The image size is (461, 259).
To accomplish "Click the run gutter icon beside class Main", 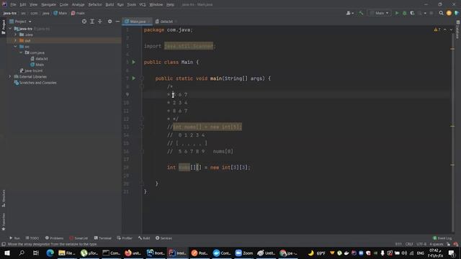I will pyautogui.click(x=134, y=63).
